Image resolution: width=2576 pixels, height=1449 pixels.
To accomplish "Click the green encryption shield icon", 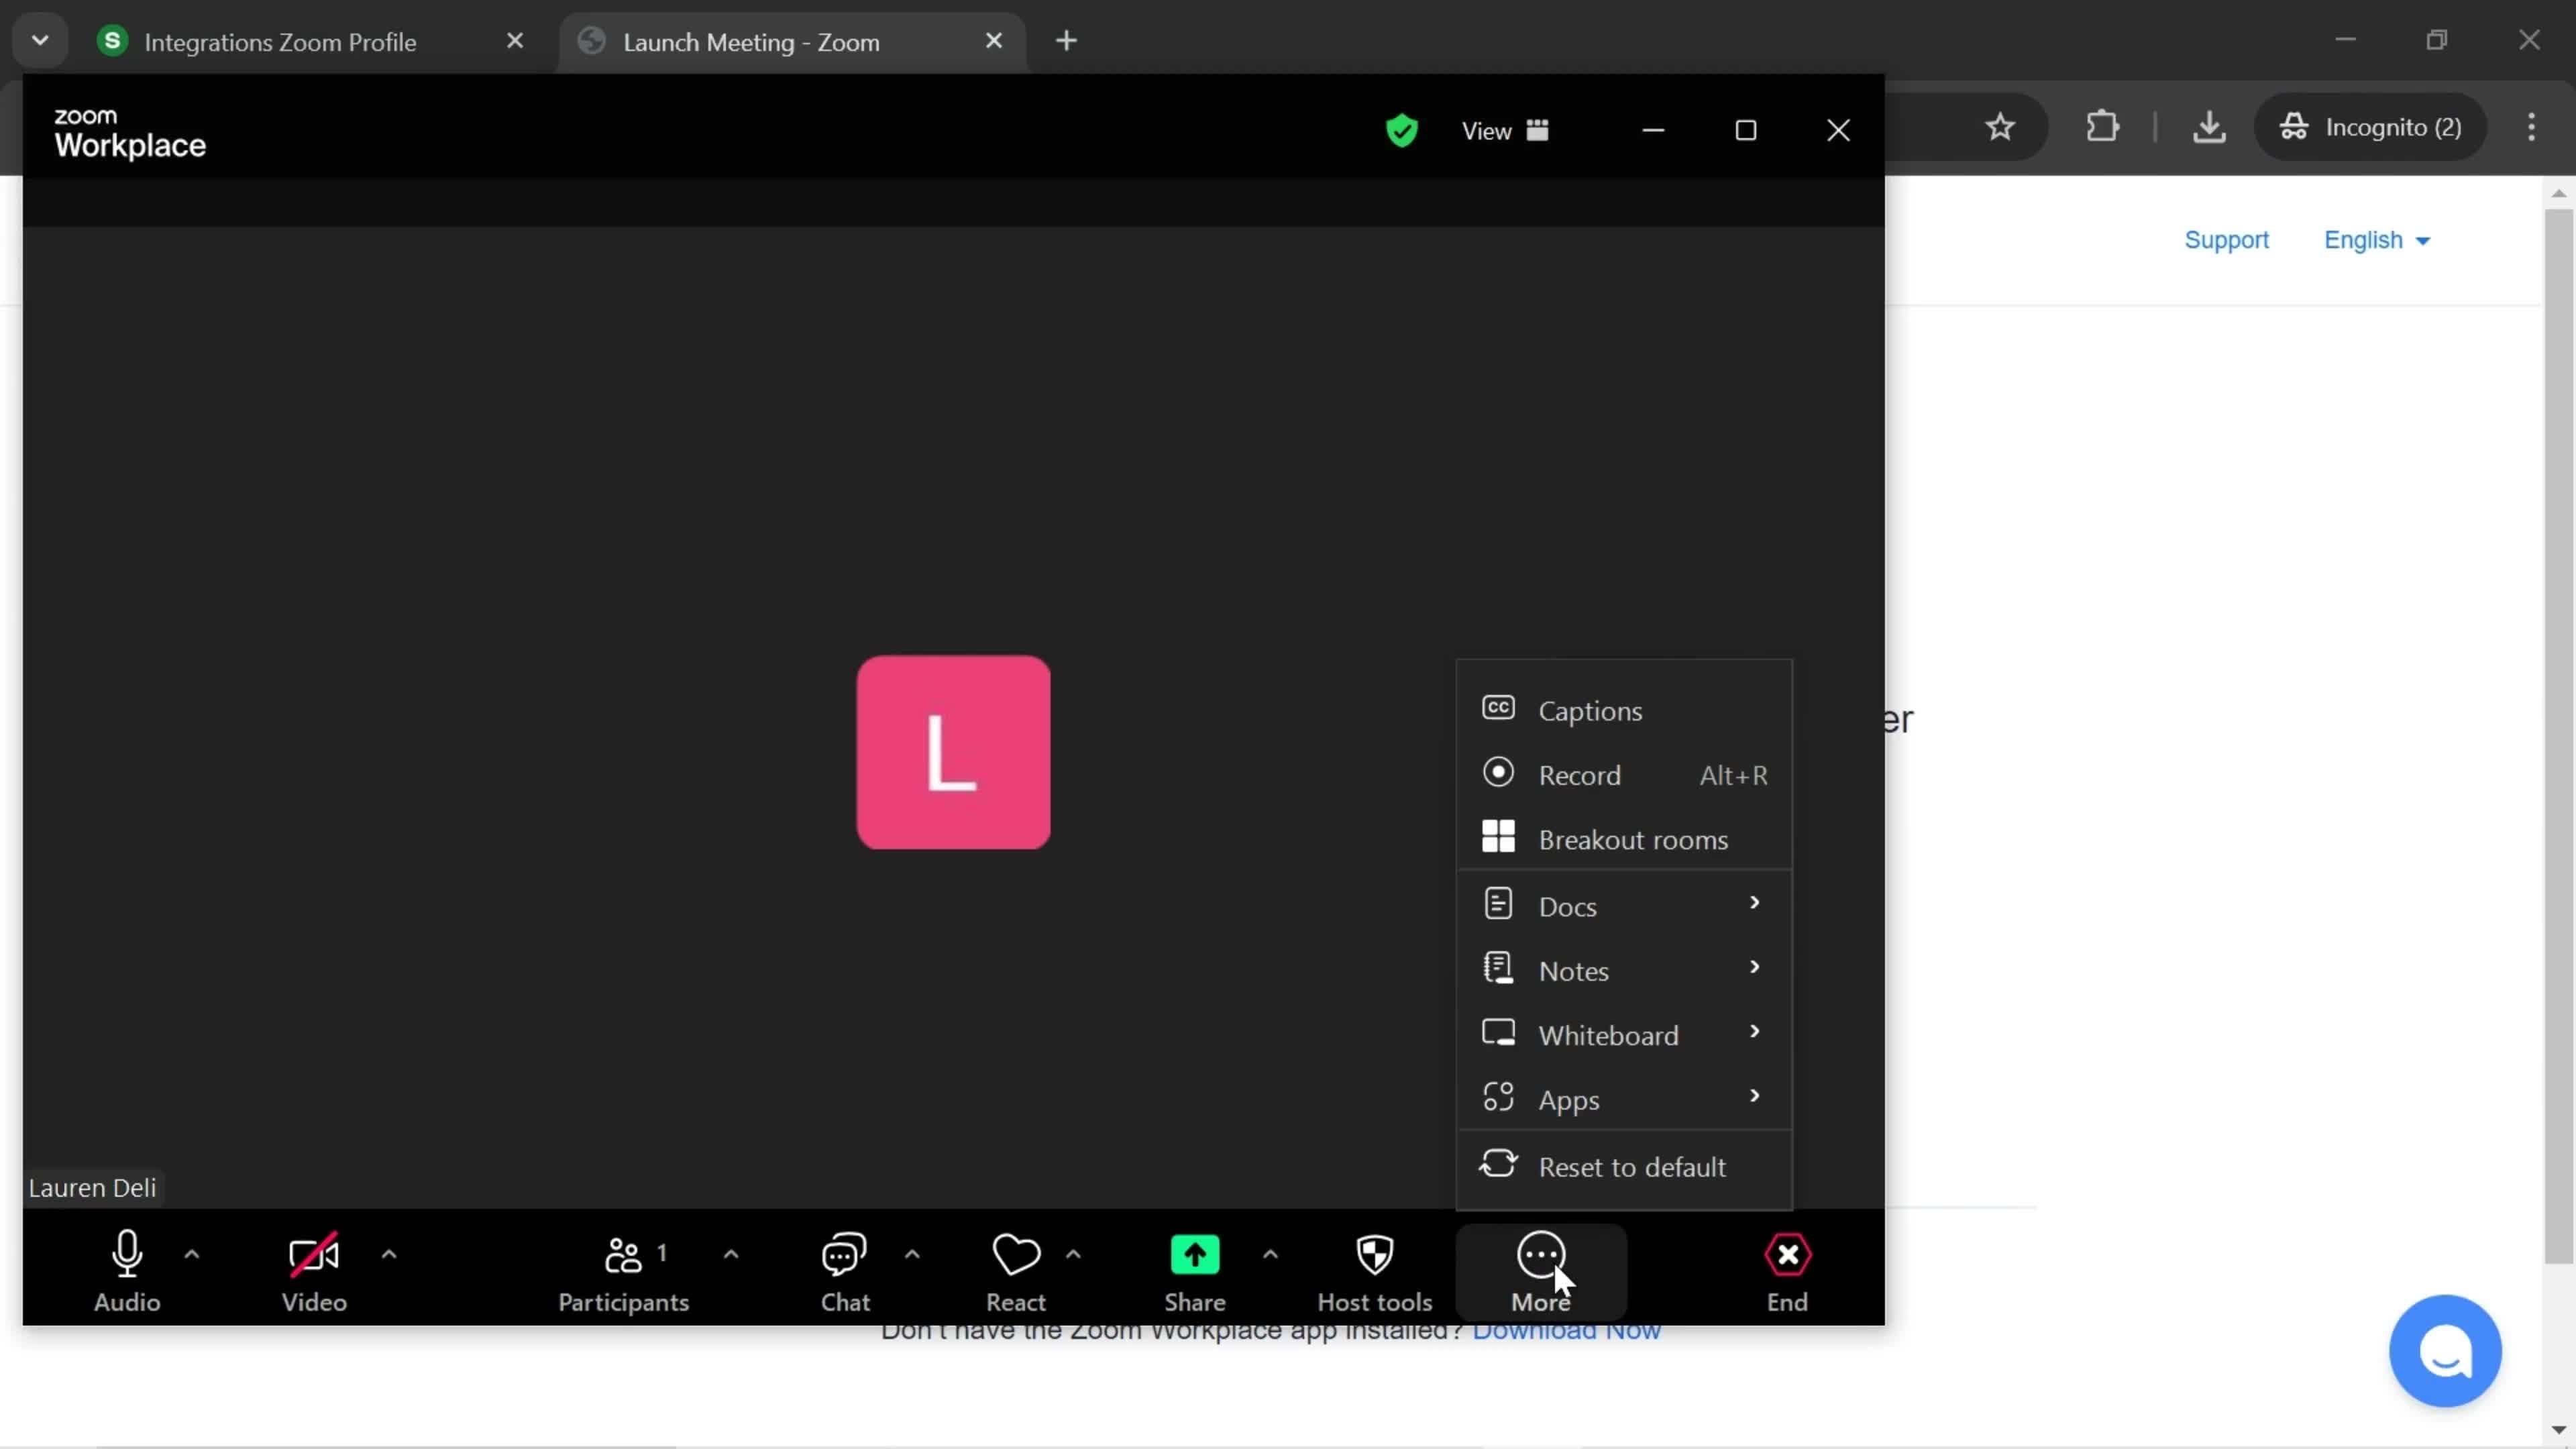I will (1402, 131).
